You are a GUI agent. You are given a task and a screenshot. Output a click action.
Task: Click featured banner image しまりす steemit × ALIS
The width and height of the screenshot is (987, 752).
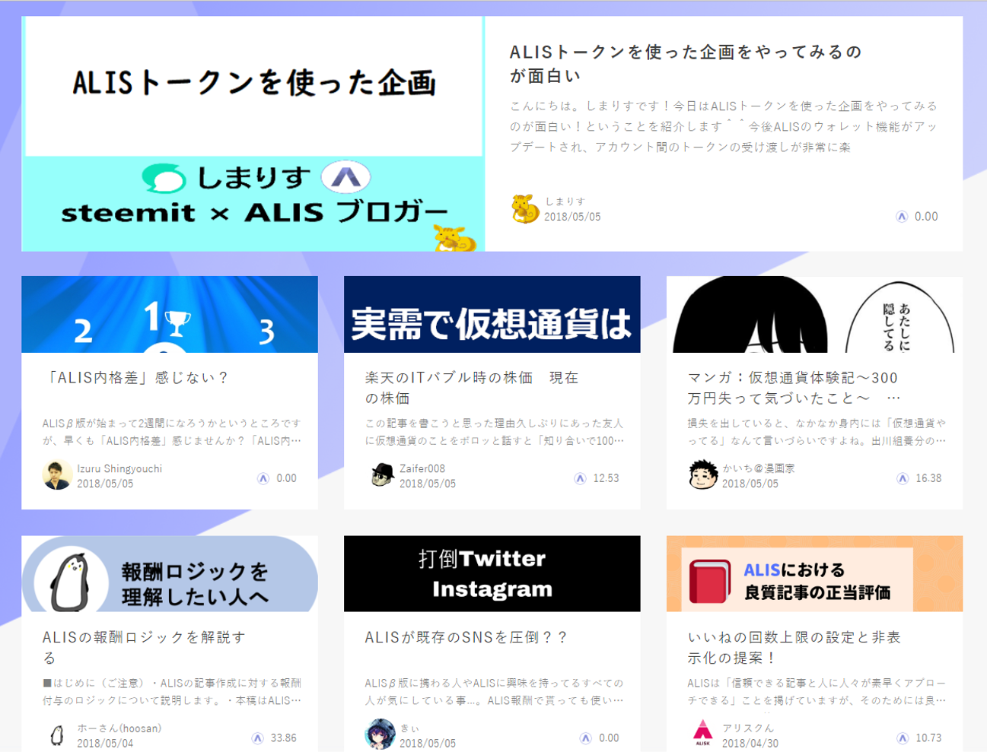(253, 134)
